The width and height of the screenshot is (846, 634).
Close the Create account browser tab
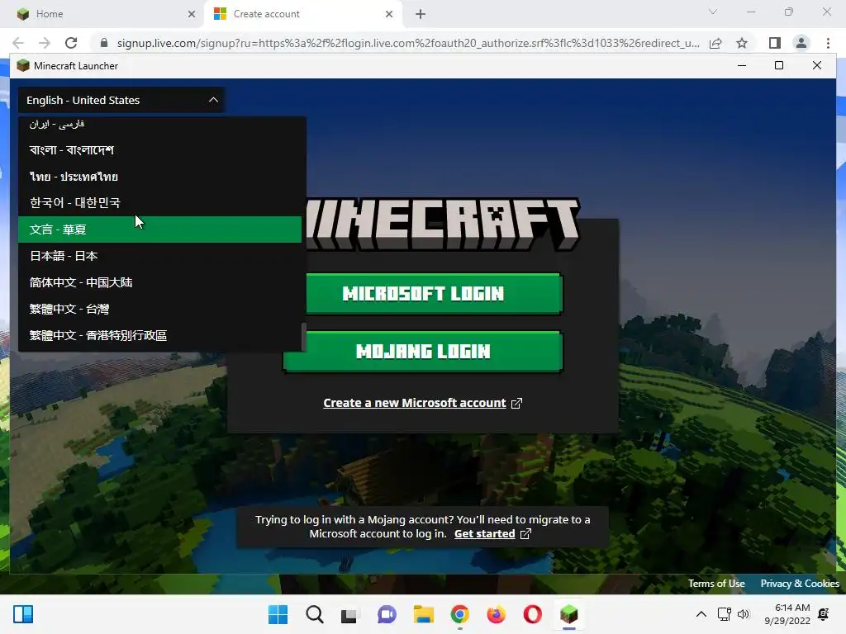389,14
